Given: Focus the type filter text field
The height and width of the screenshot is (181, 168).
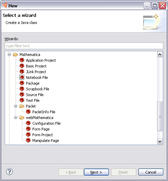Looking at the screenshot, I should (x=84, y=46).
